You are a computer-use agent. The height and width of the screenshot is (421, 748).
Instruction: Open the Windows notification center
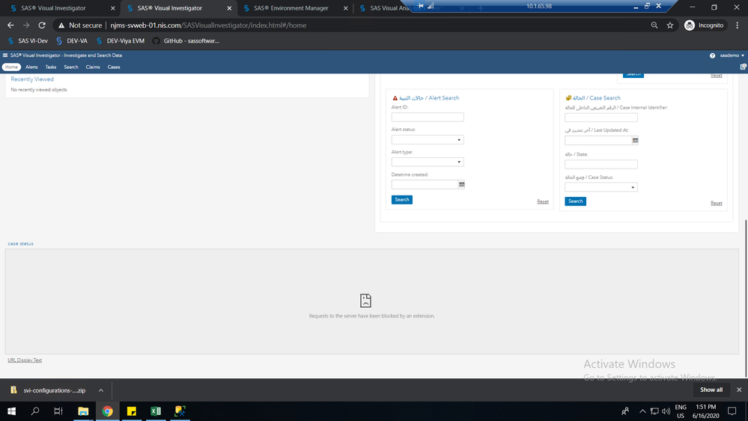(732, 411)
